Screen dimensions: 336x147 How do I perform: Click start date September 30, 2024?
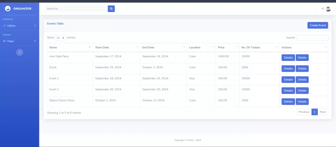point(108,89)
